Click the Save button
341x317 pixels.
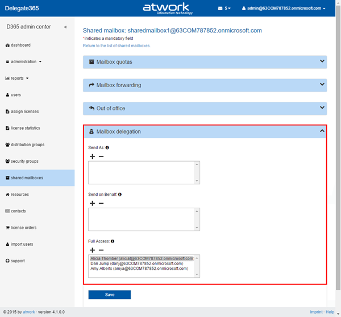coord(109,294)
